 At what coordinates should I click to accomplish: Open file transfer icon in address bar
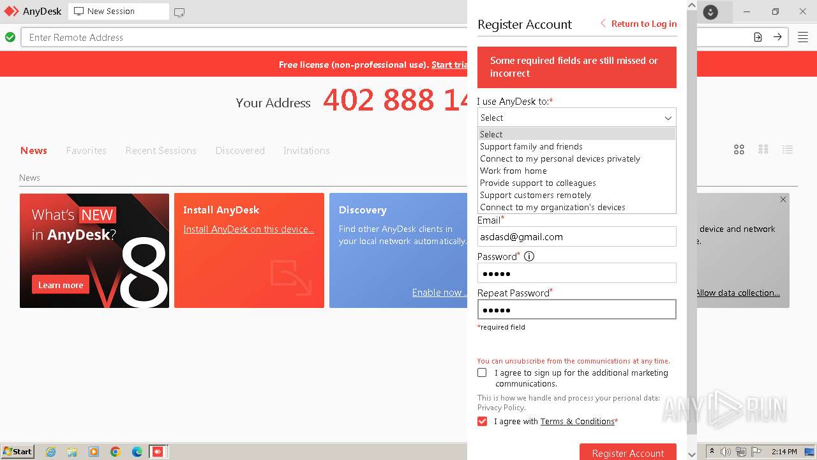pyautogui.click(x=758, y=37)
